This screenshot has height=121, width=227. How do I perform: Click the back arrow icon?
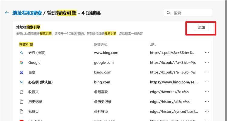(7, 13)
